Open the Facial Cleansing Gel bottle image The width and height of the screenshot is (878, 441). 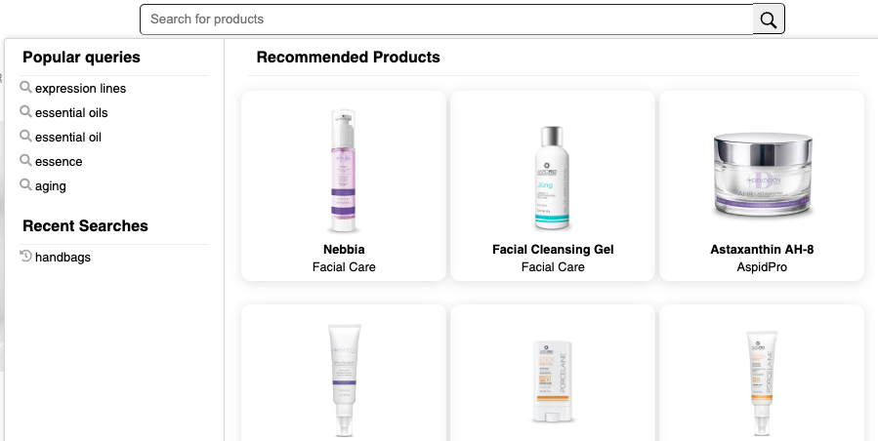(553, 177)
